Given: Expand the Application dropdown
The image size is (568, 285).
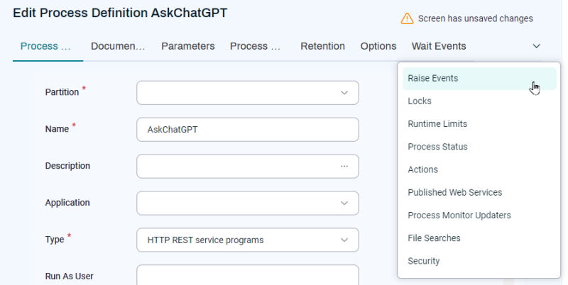Looking at the screenshot, I should coord(344,203).
